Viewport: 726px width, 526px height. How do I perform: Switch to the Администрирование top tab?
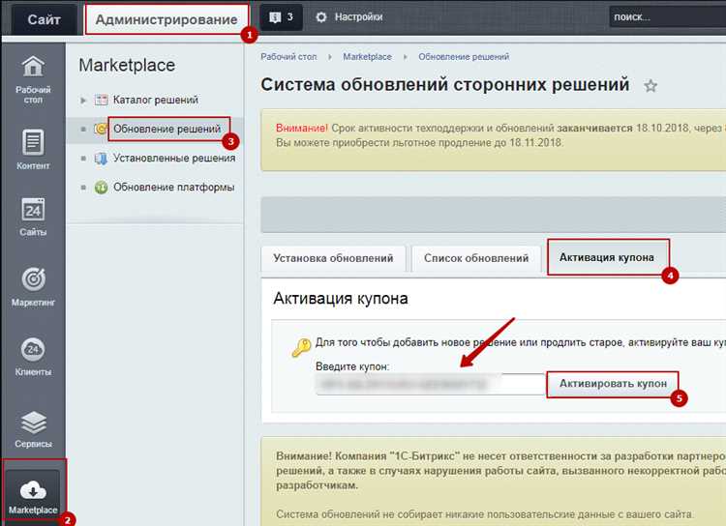coord(166,19)
